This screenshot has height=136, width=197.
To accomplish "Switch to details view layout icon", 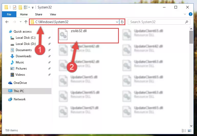I will coord(184,131).
